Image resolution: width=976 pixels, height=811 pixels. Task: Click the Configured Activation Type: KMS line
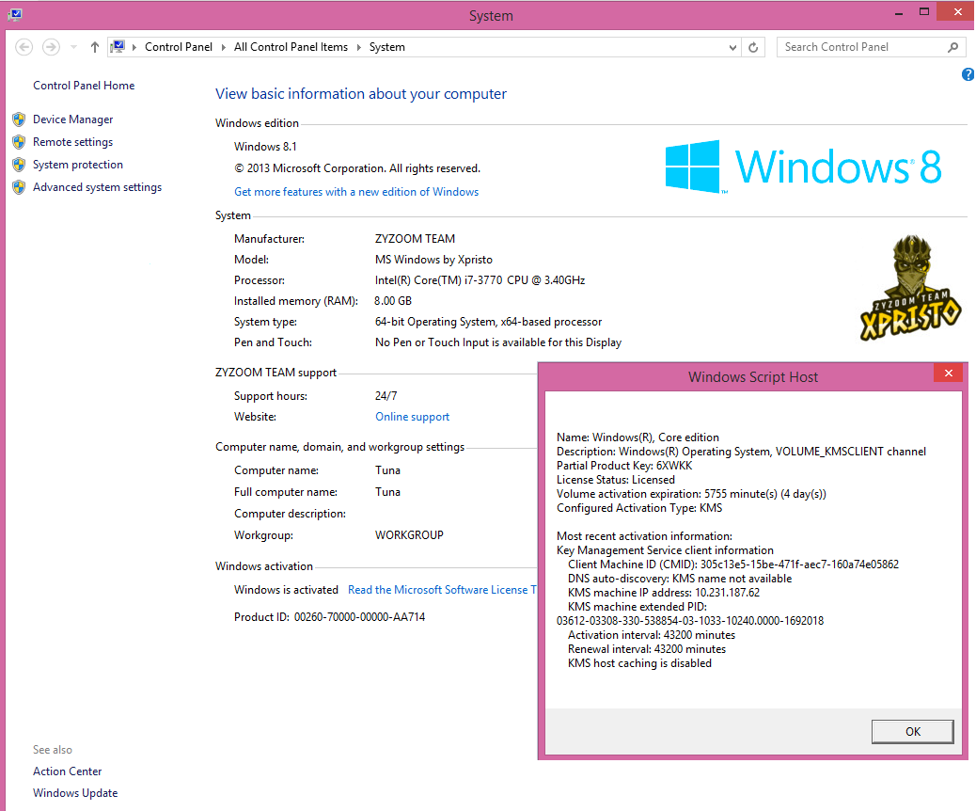click(639, 508)
